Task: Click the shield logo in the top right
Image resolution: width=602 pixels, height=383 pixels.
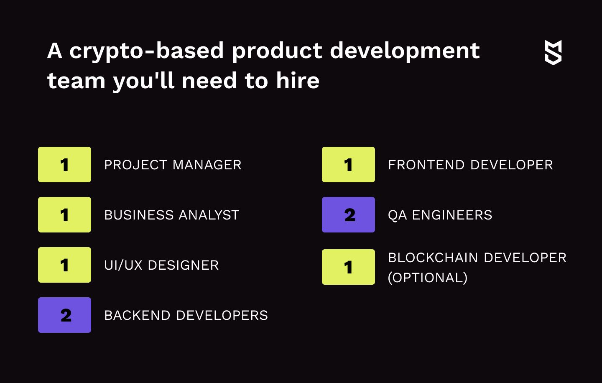Action: (553, 53)
